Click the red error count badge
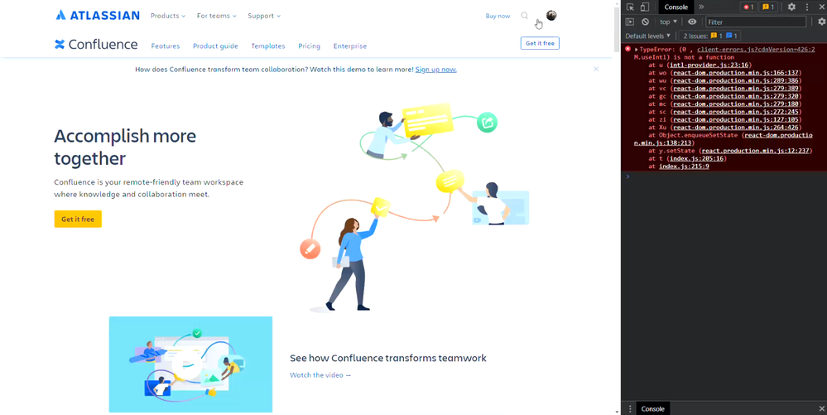 click(748, 7)
